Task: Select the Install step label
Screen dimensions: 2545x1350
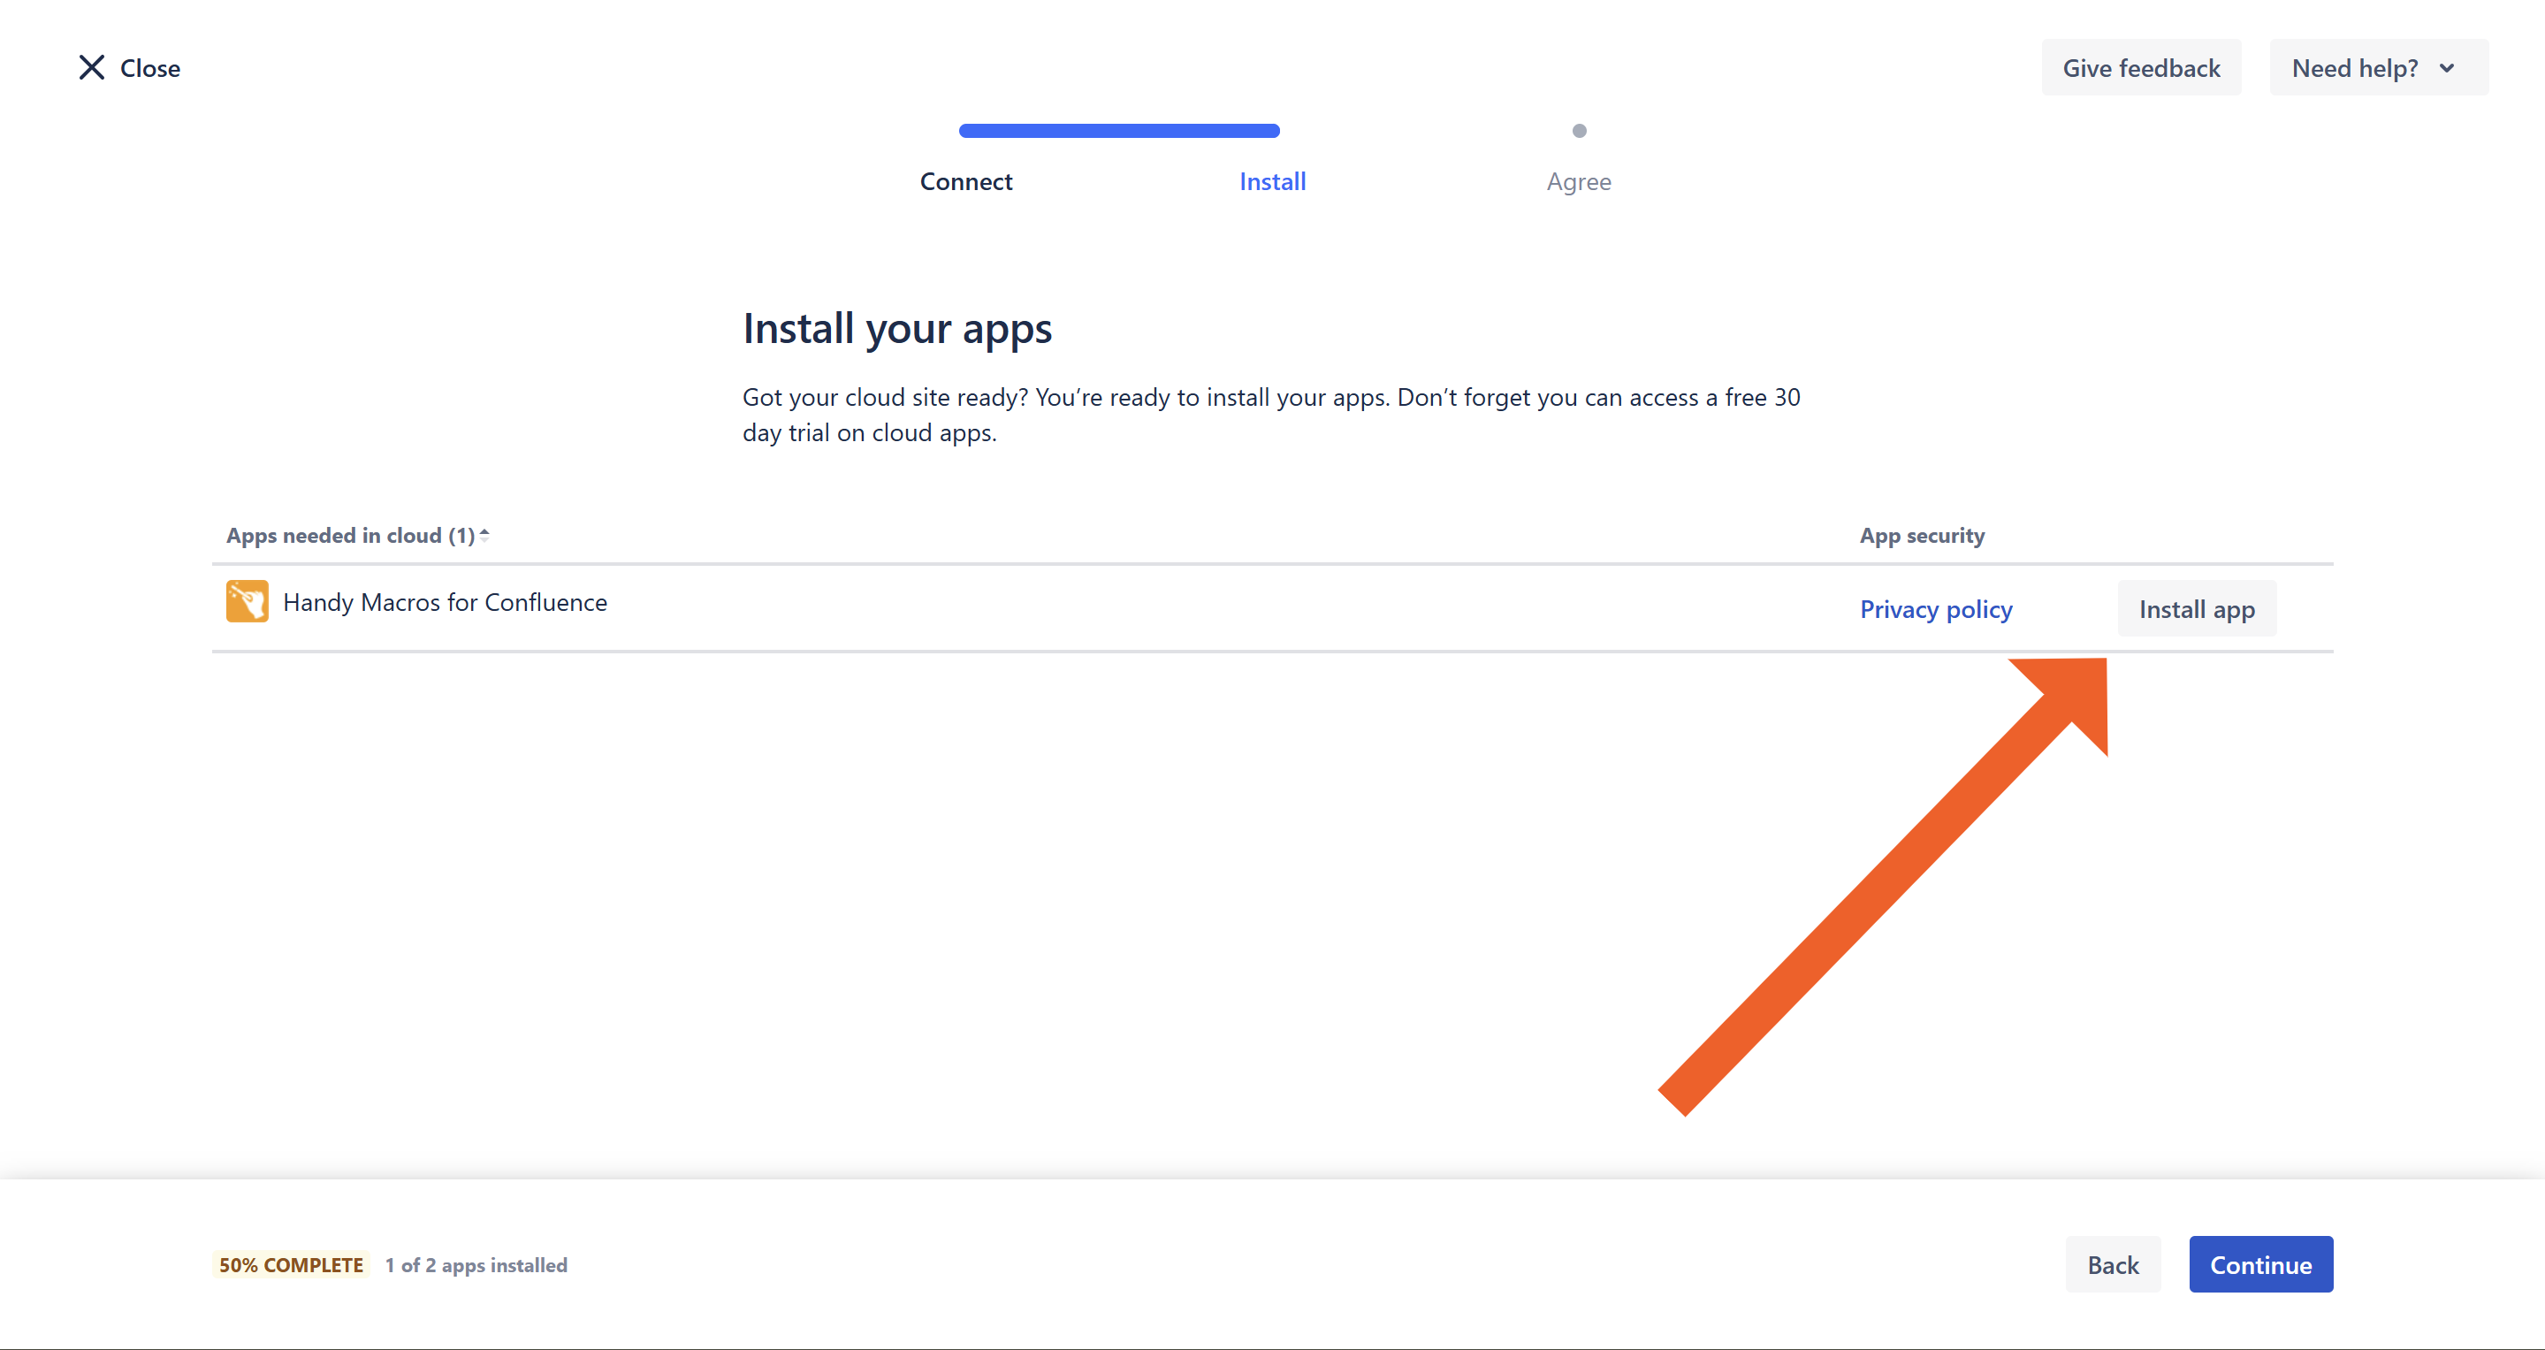Action: click(x=1271, y=182)
